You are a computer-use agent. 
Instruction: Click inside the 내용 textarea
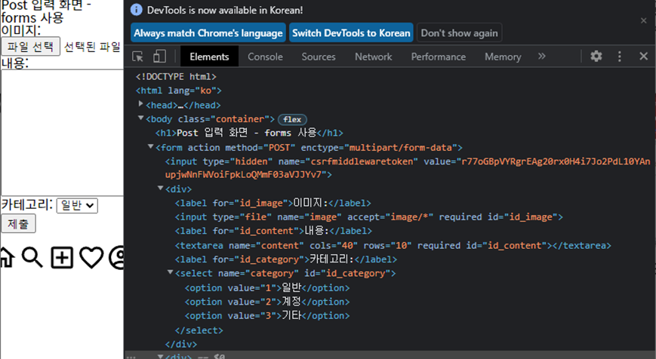coord(62,133)
